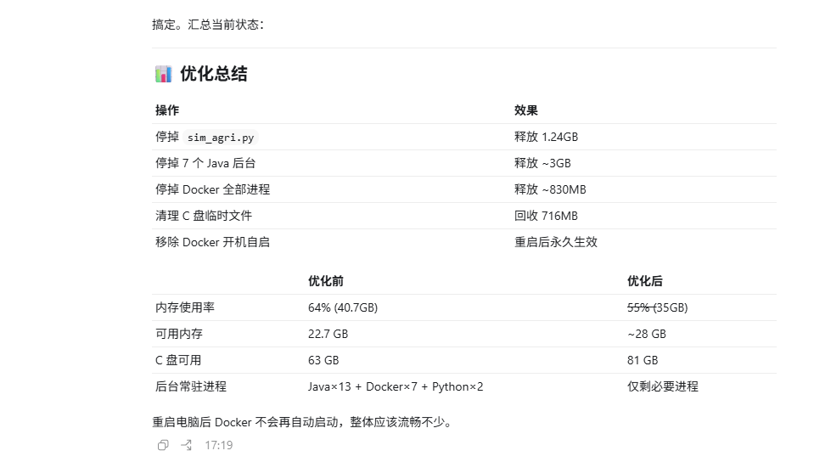This screenshot has height=462, width=814.
Task: Click the 操作 column header
Action: (167, 110)
